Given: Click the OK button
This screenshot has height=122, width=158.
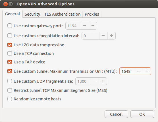Looking at the screenshot, I should point(142,114).
